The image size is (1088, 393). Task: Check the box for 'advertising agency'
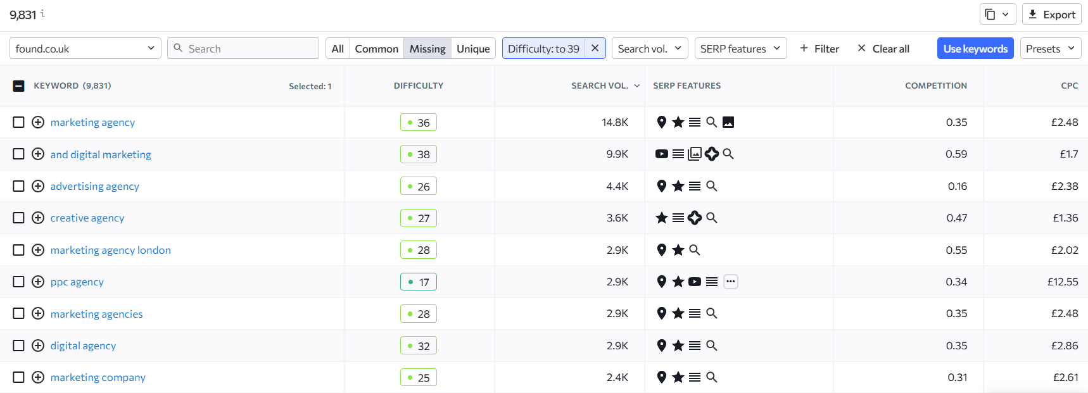pyautogui.click(x=19, y=186)
